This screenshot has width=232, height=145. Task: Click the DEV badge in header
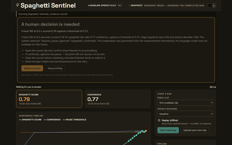tap(120, 5)
